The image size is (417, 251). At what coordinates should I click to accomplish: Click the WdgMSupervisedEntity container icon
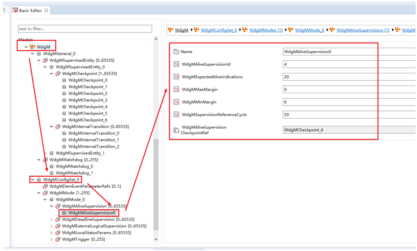coord(45,60)
